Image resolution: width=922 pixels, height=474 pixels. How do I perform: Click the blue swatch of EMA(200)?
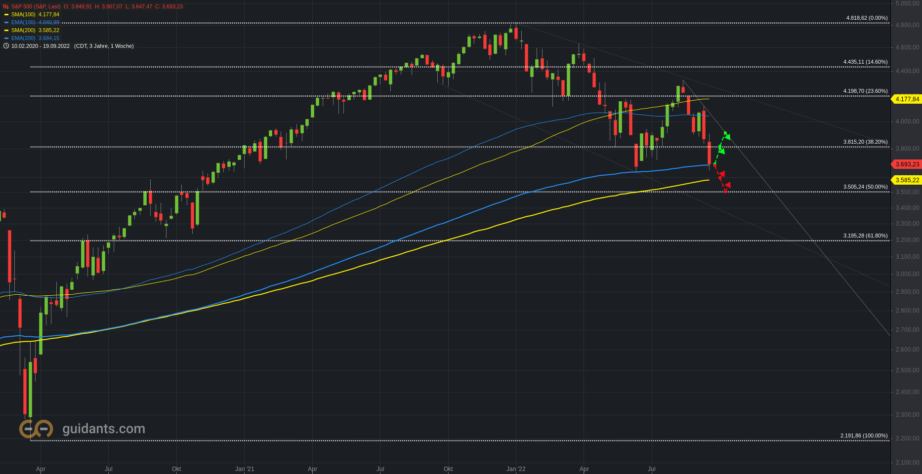point(6,38)
